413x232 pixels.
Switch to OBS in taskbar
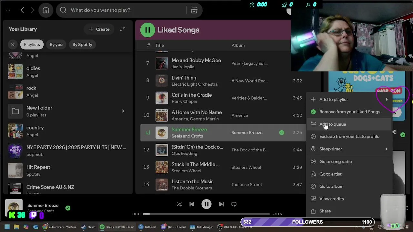click(x=234, y=227)
